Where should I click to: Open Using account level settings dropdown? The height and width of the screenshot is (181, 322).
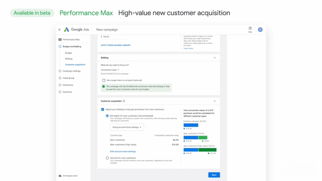point(127,127)
